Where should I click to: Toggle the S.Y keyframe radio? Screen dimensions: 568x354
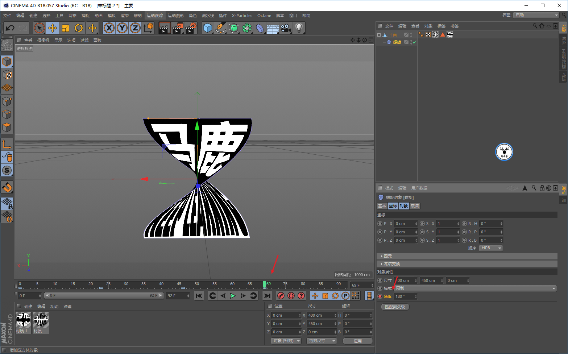pyautogui.click(x=422, y=232)
